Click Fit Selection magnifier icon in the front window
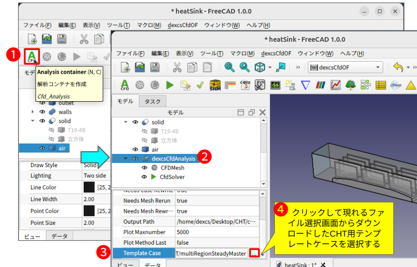 click(x=244, y=67)
